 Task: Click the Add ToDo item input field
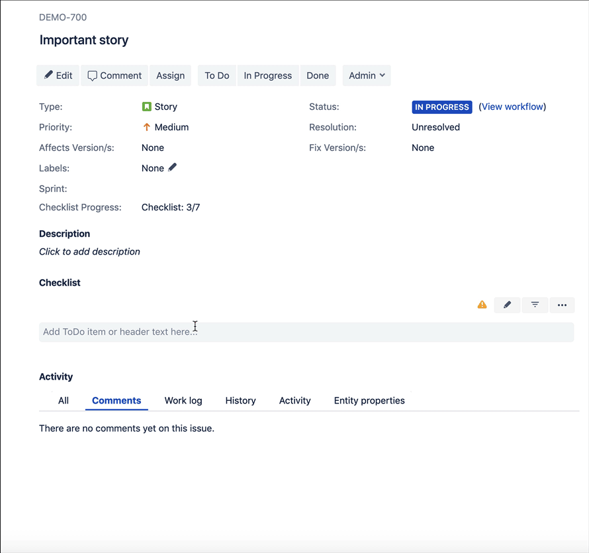click(x=306, y=331)
